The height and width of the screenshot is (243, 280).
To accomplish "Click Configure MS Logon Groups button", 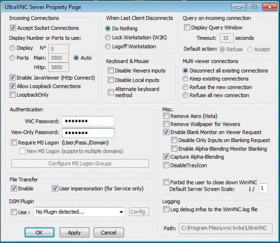I will tap(80, 164).
